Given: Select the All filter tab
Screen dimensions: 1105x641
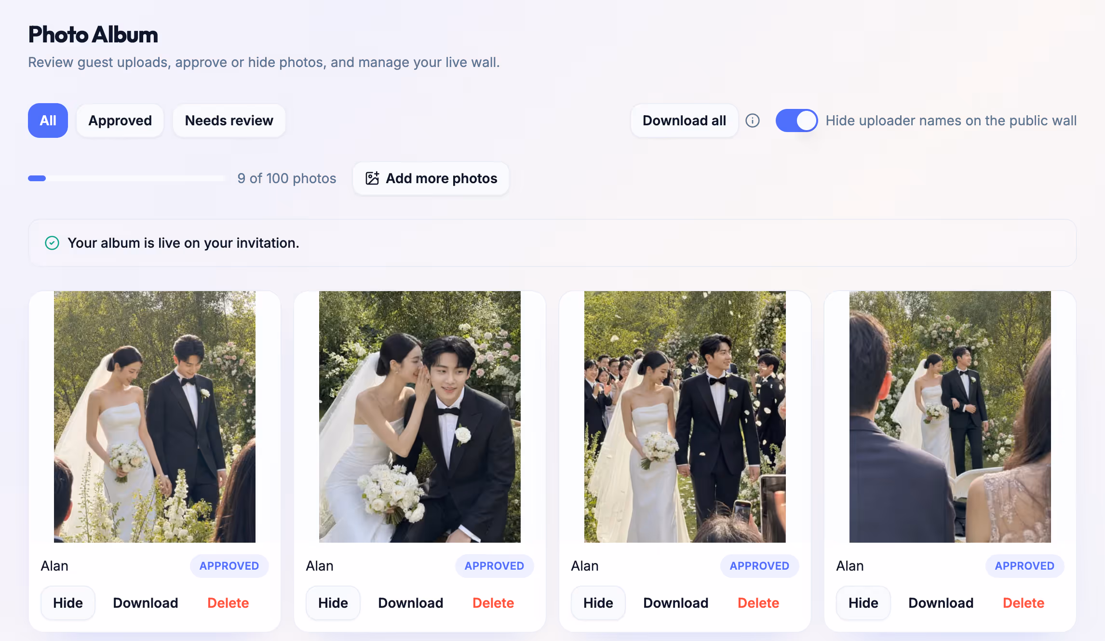Looking at the screenshot, I should click(x=48, y=120).
